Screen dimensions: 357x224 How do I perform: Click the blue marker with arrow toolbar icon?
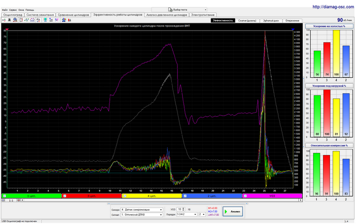coord(51,20)
